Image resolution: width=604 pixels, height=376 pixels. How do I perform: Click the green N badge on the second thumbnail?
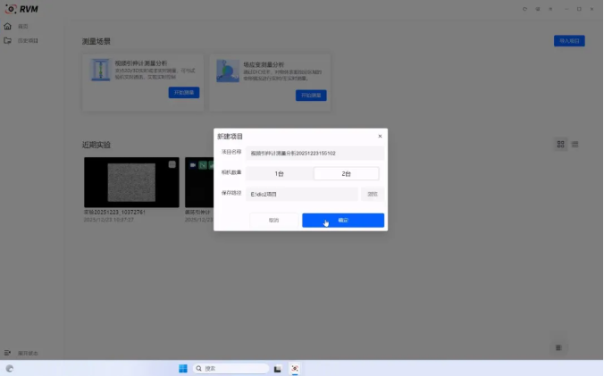click(203, 165)
